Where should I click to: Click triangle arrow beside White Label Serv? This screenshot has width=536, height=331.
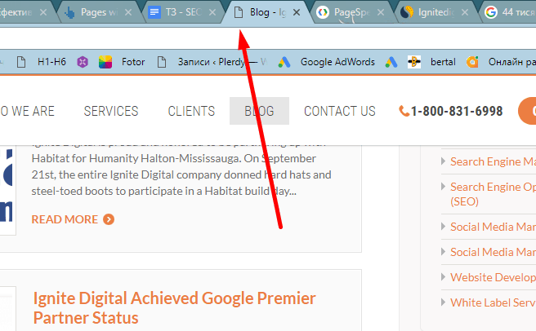(x=443, y=302)
